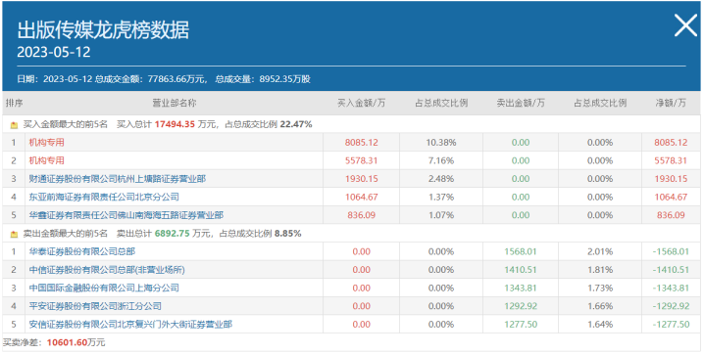
Task: Click the 买入金额/万 column header
Action: pos(362,103)
